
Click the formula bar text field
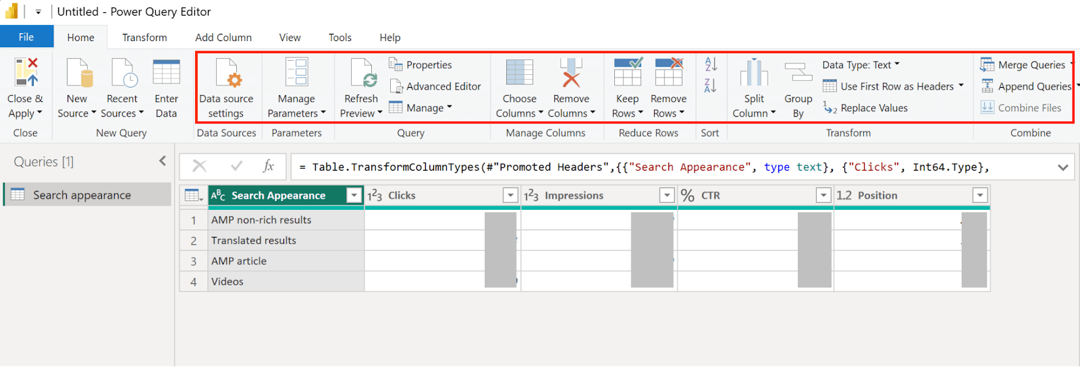671,167
